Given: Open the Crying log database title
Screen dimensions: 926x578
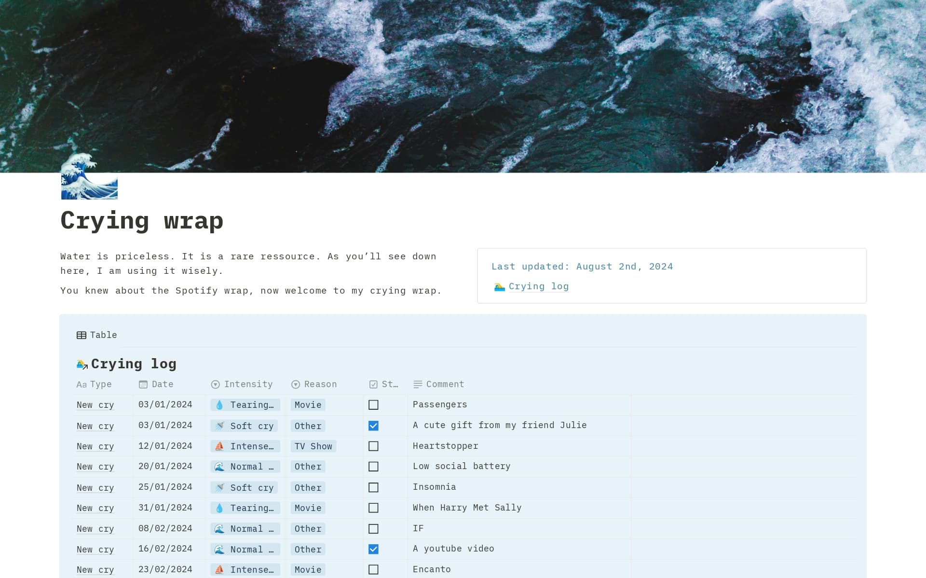Looking at the screenshot, I should [x=134, y=364].
